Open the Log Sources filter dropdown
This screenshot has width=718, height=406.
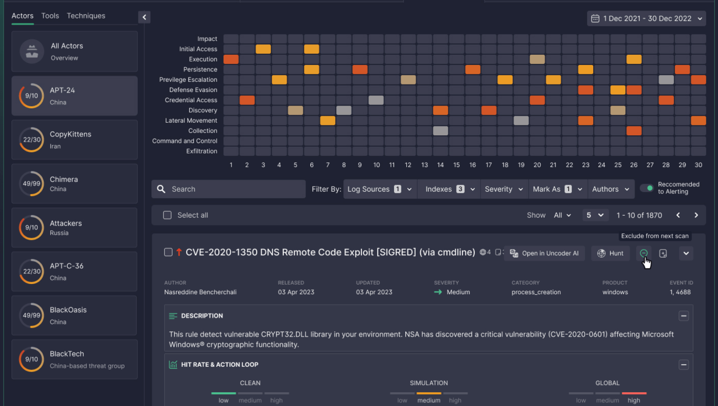pos(380,189)
